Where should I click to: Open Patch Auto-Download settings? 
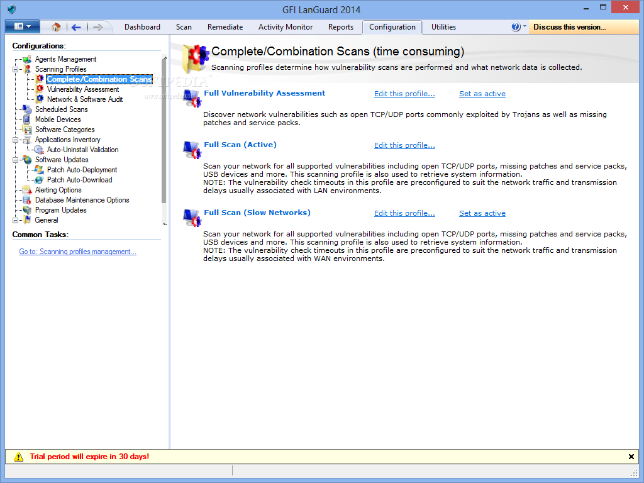80,180
